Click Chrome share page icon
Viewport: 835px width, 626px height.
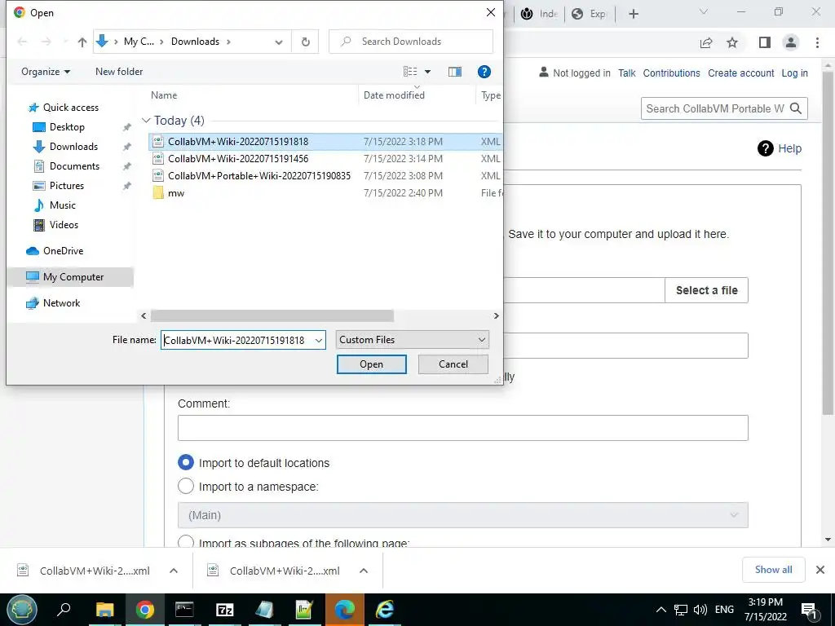click(706, 42)
